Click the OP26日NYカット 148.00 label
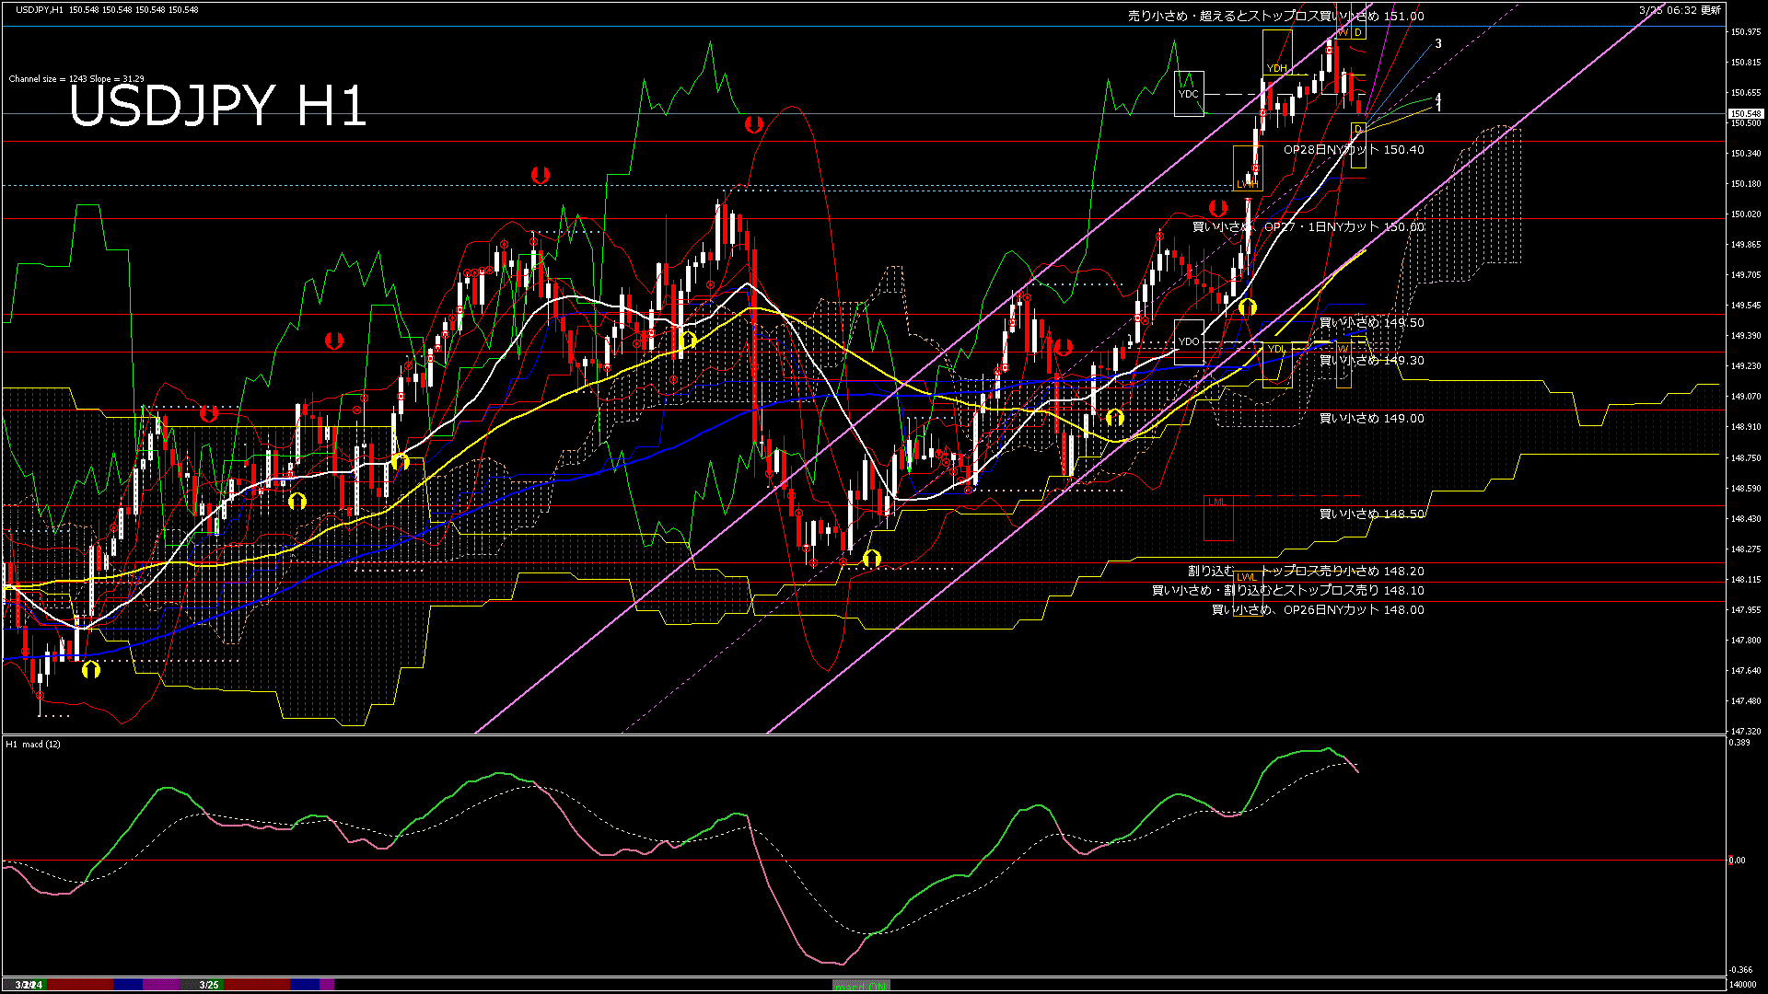 pos(1318,610)
